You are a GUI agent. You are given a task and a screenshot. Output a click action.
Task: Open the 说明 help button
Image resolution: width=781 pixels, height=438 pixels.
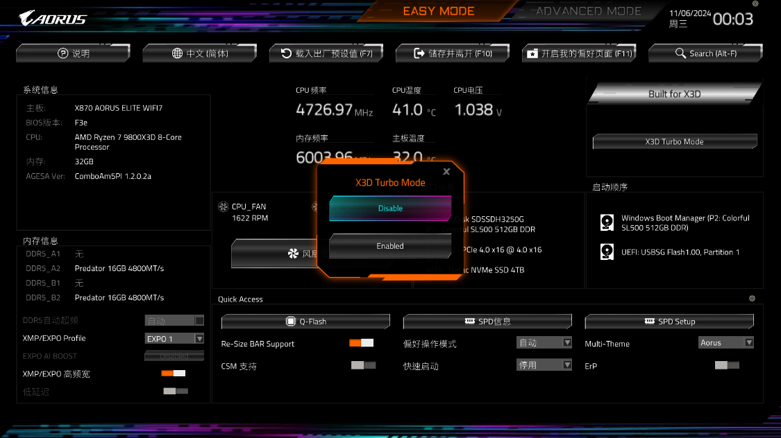click(73, 53)
